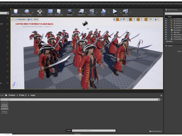182x136 pixels.
Task: Click the forward history arrow in content browser
Action: (2, 95)
